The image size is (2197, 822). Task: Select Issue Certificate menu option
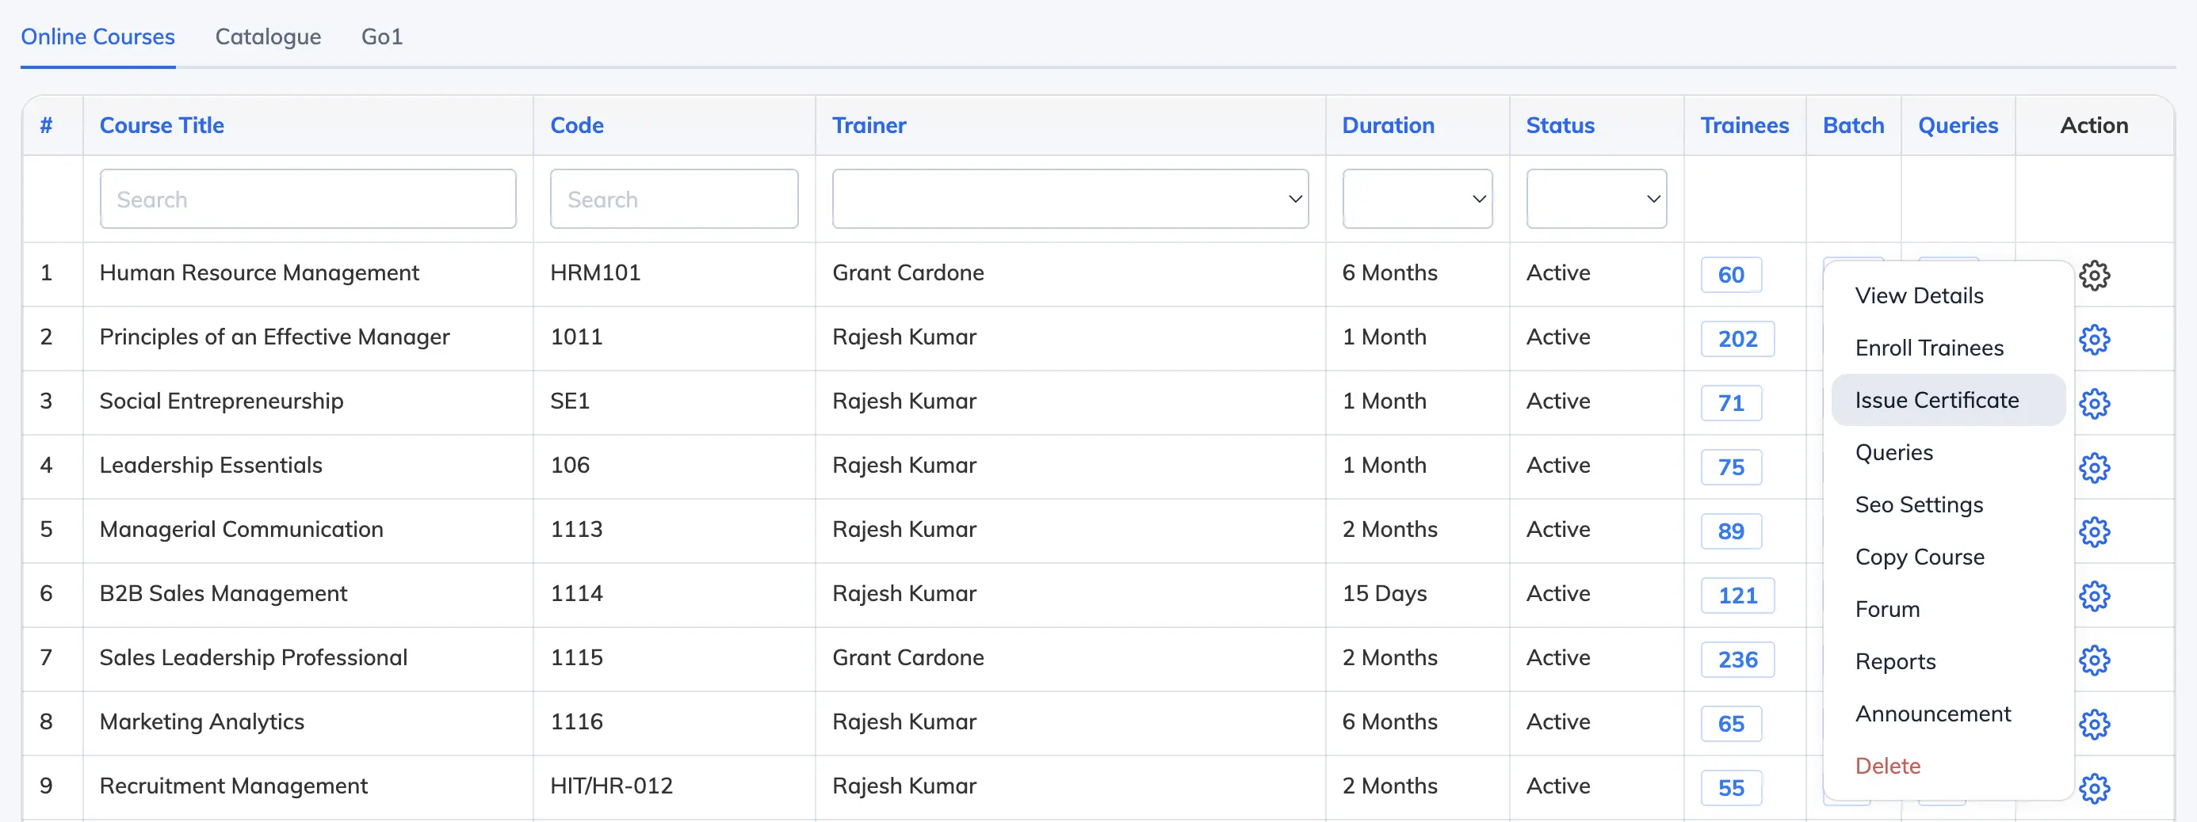pyautogui.click(x=1948, y=399)
